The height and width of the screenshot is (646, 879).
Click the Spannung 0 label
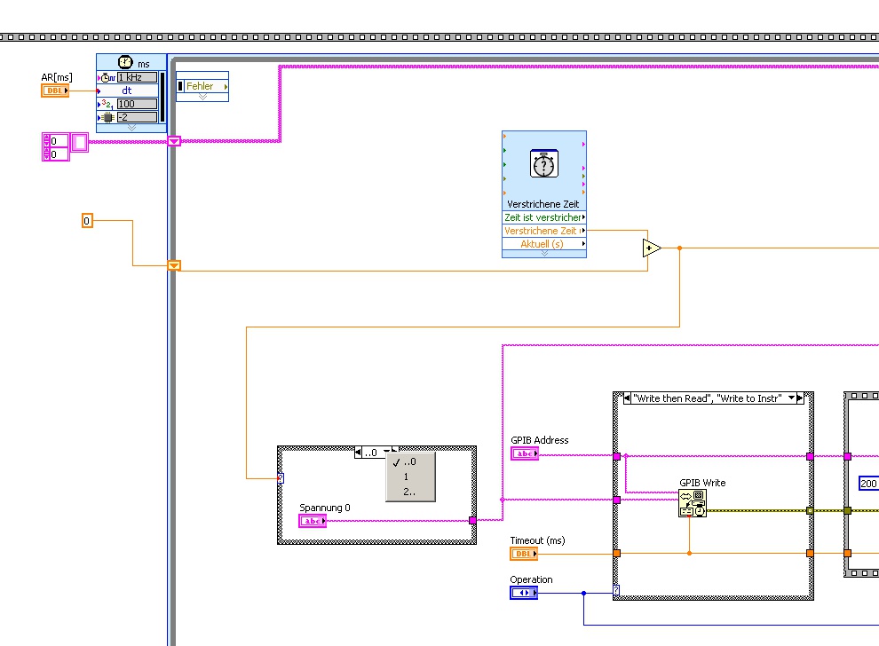point(325,508)
